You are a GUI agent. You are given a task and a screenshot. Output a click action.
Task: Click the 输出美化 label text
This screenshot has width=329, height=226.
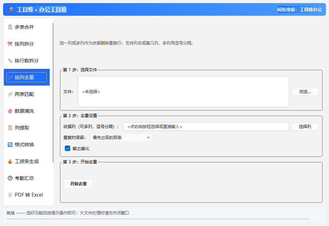81,149
